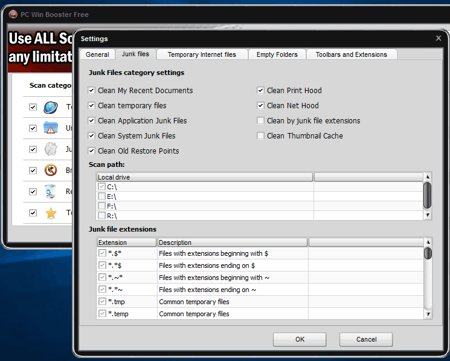
Task: Uncheck Clean Print Hood option
Action: pos(260,91)
